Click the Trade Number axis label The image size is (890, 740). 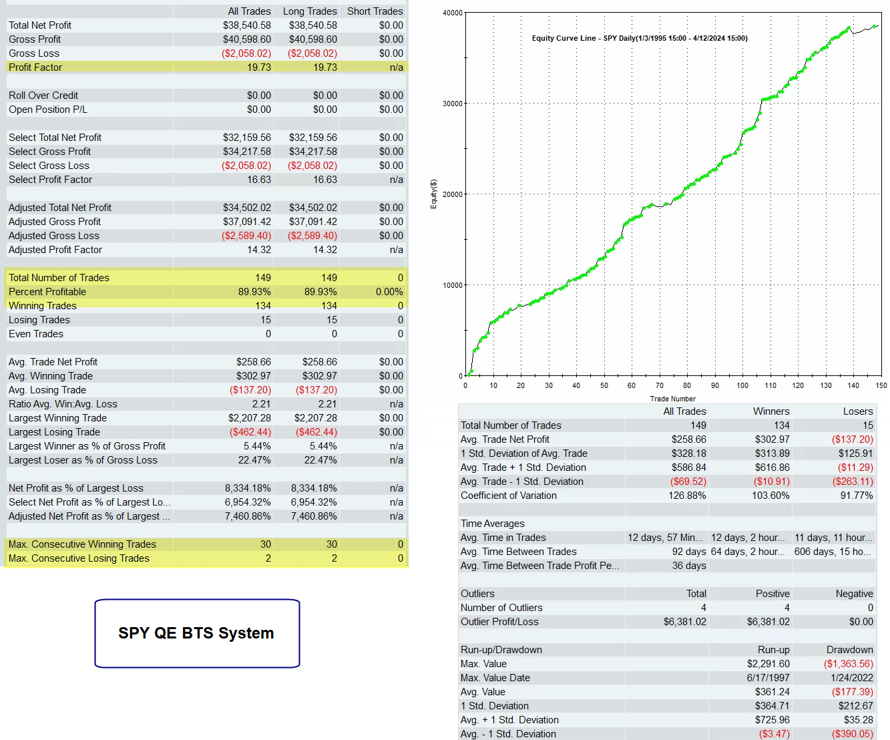point(673,399)
